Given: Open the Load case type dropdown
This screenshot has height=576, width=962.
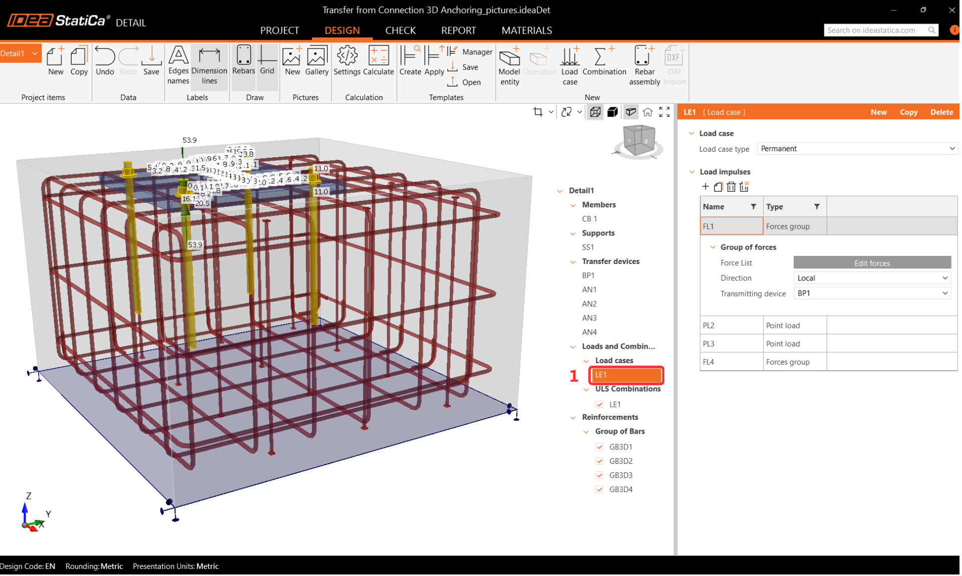Looking at the screenshot, I should [x=856, y=149].
